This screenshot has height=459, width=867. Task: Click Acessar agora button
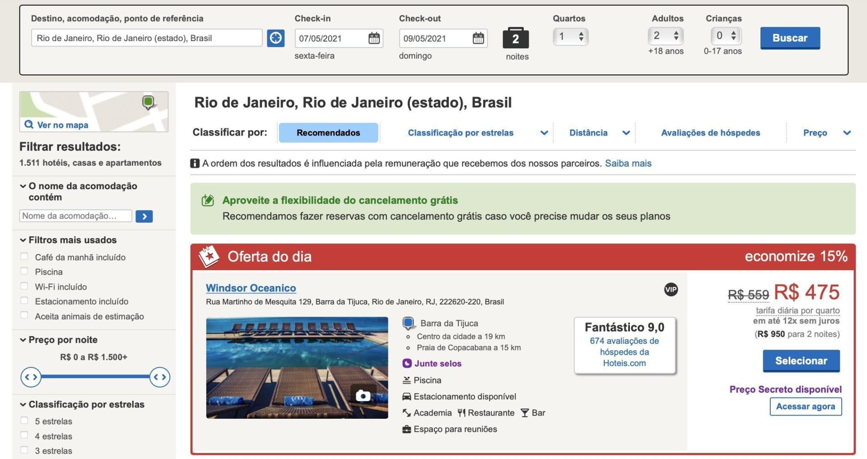point(806,407)
